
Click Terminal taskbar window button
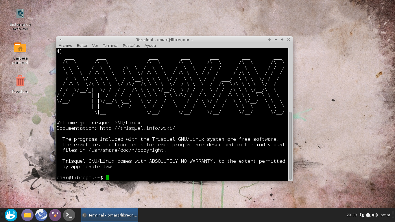(110, 215)
